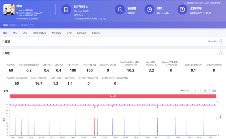
Task: Click the FPS threshold field showing 18
Action: pyautogui.click(x=195, y=91)
